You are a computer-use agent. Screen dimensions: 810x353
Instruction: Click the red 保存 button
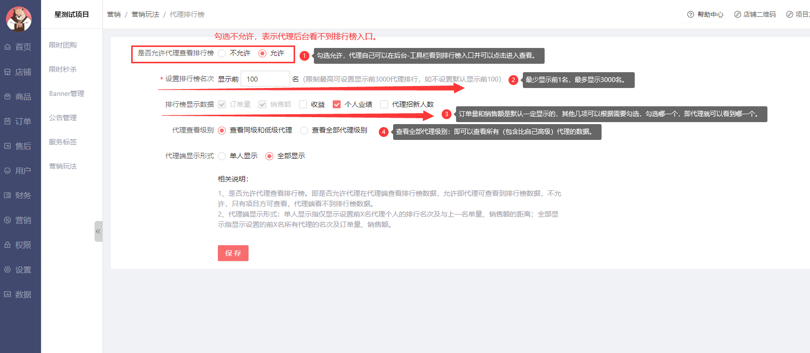tap(233, 253)
